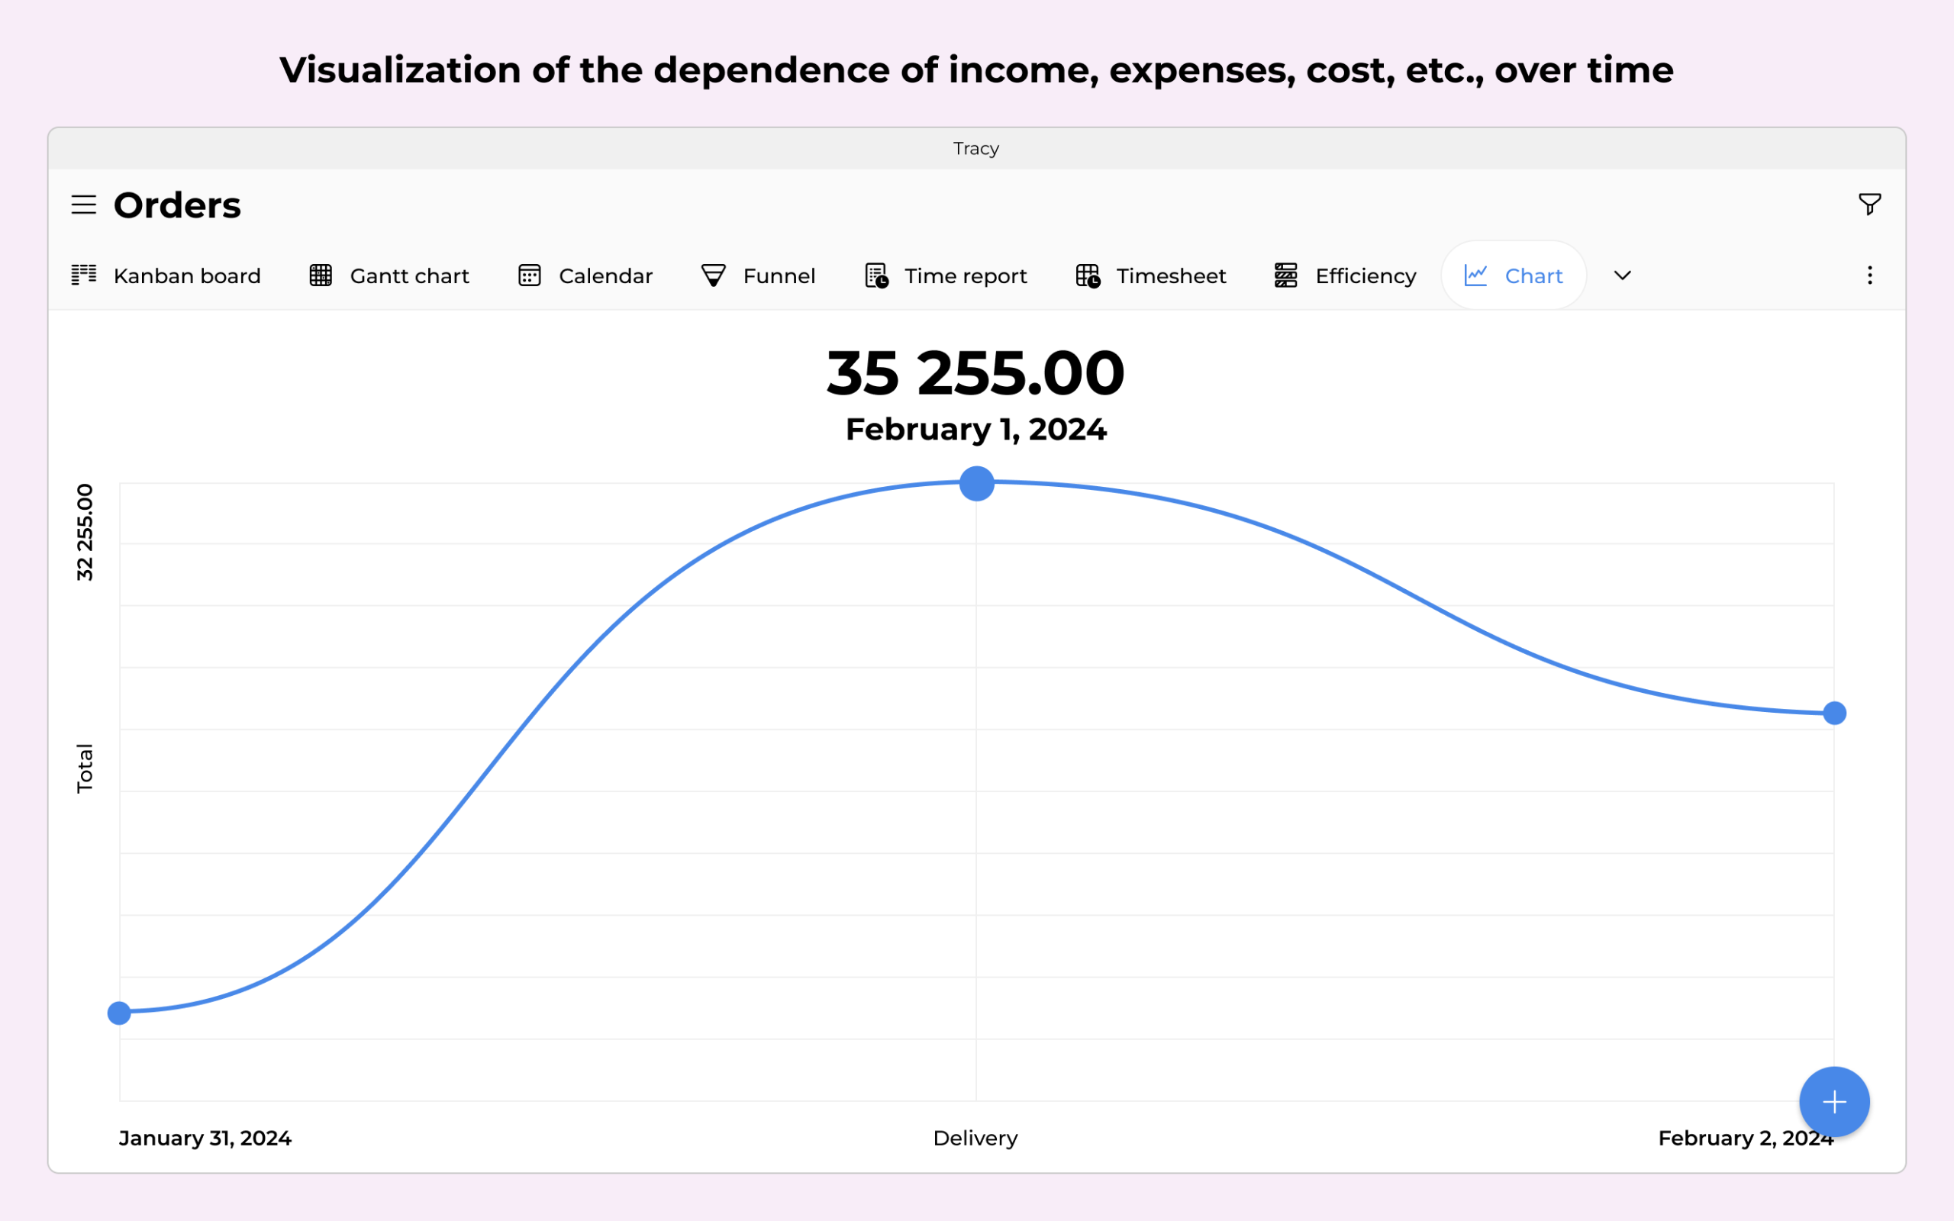This screenshot has height=1221, width=1954.
Task: Click the January 31, 2024 axis label
Action: point(205,1138)
